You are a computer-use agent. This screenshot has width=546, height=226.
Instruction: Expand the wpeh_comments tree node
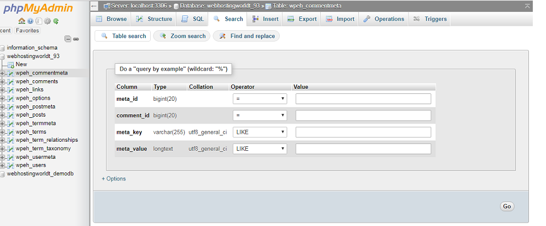coord(2,81)
